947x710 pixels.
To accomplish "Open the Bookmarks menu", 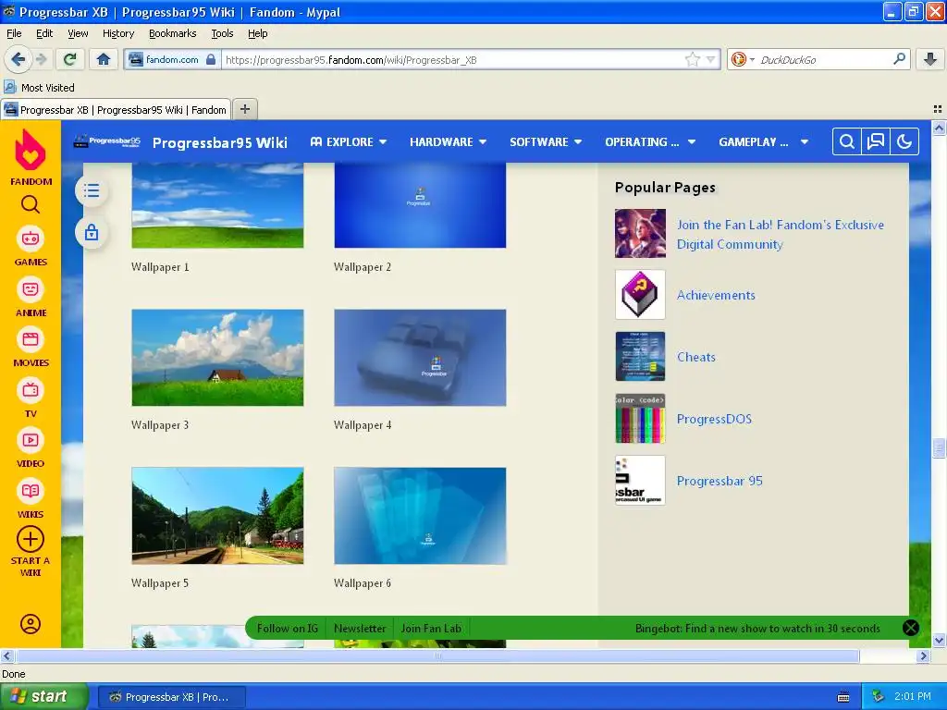I will [x=173, y=33].
